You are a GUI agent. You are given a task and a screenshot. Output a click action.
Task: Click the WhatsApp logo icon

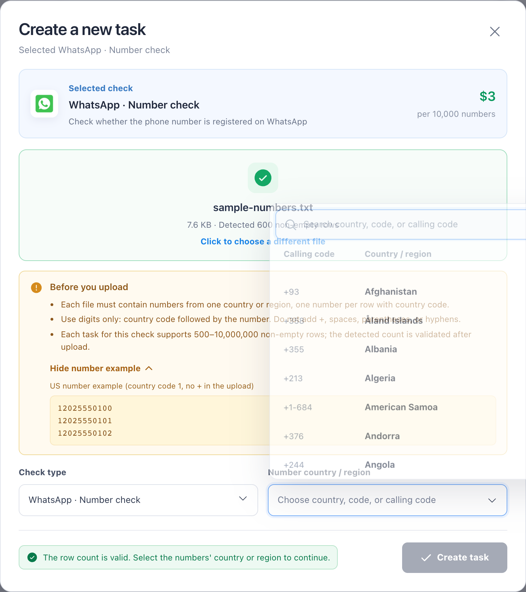[x=44, y=104]
